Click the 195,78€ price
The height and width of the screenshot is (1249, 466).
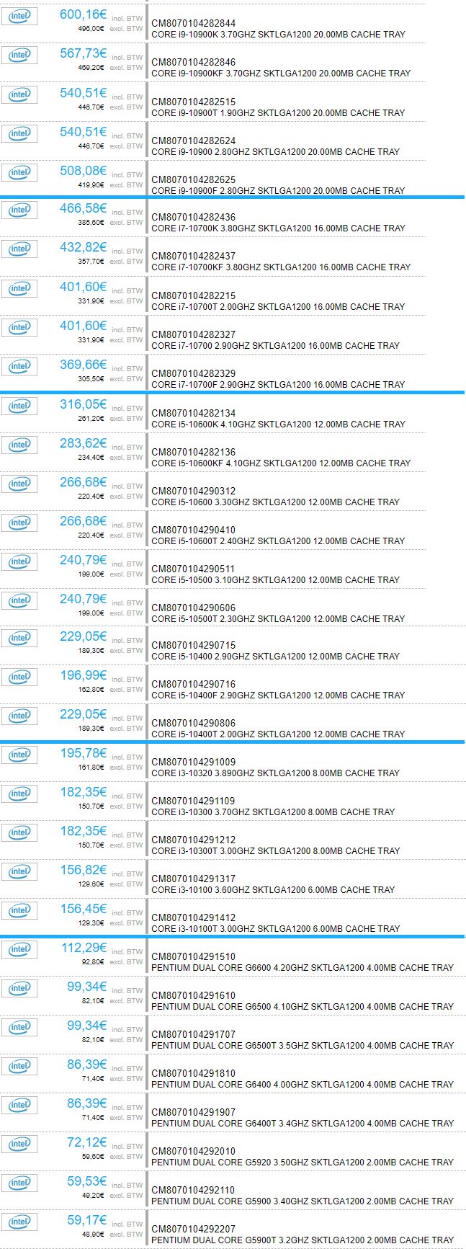[x=83, y=753]
